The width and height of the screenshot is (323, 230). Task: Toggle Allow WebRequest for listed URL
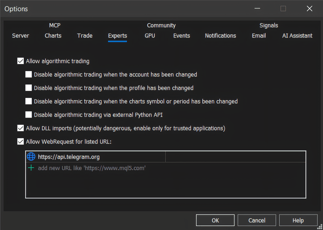point(21,141)
